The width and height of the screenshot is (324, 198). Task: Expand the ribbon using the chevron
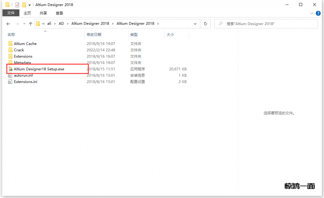312,13
